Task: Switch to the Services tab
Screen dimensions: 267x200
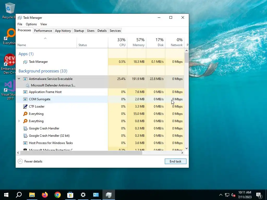Action: 115,31
